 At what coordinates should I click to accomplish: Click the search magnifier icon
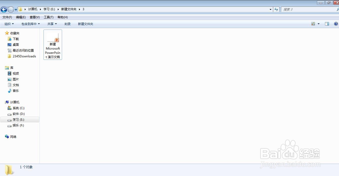tap(338, 10)
